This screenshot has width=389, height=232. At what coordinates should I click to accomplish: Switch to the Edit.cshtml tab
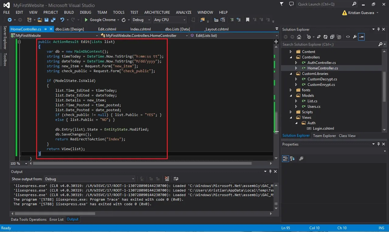[x=107, y=29]
